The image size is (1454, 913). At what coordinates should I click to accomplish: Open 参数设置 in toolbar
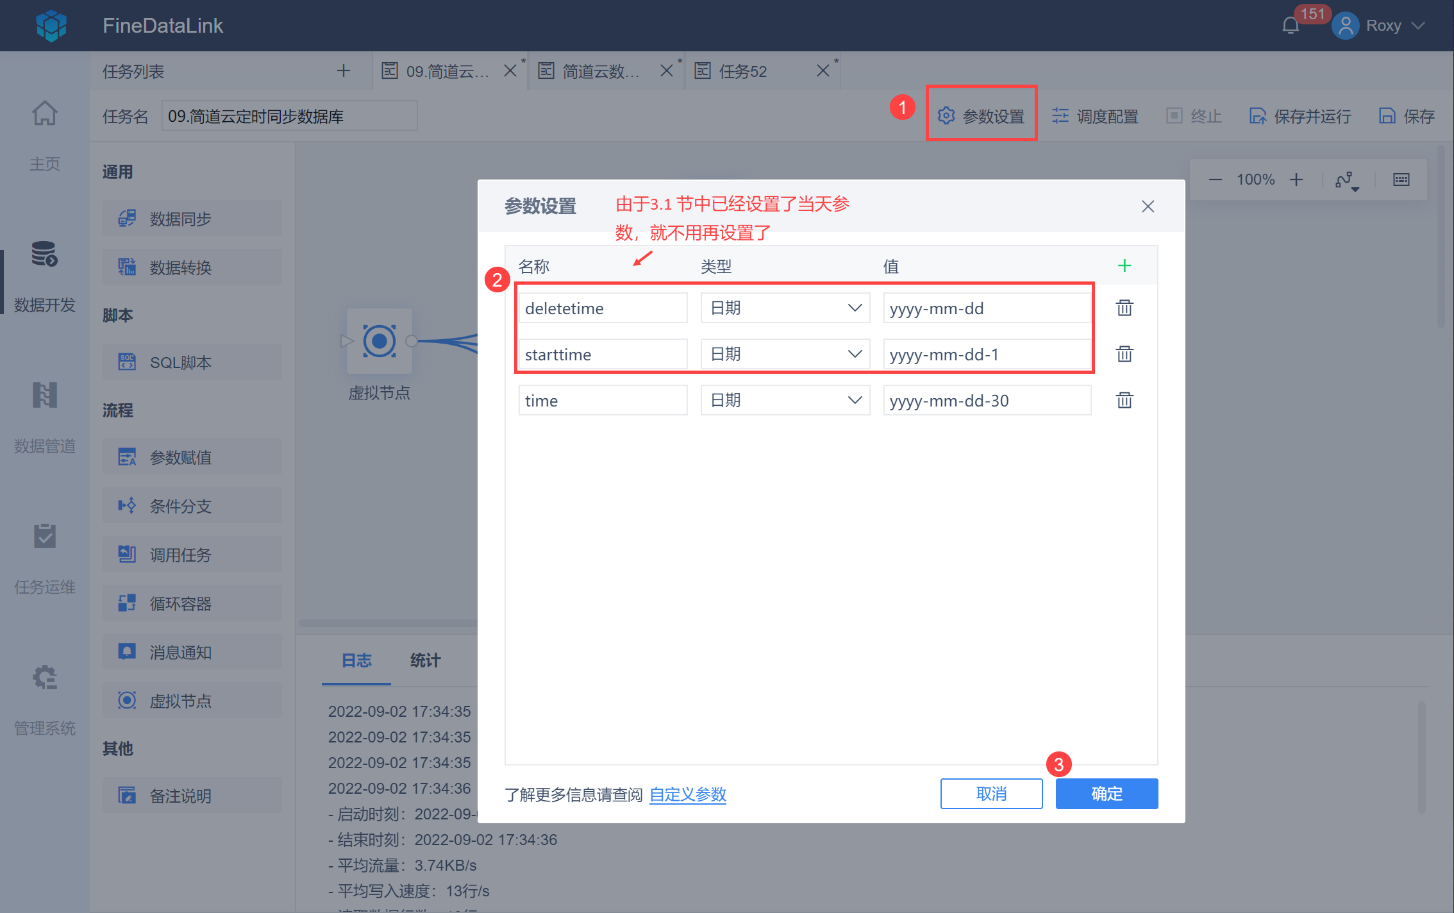[x=982, y=116]
